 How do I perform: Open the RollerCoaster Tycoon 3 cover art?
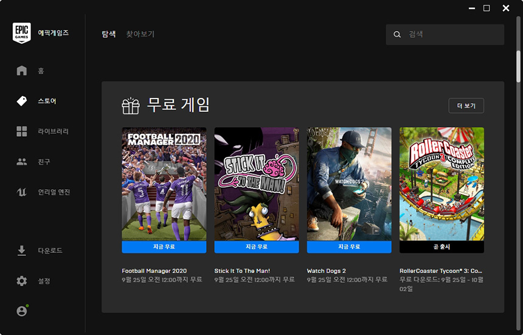(x=442, y=184)
